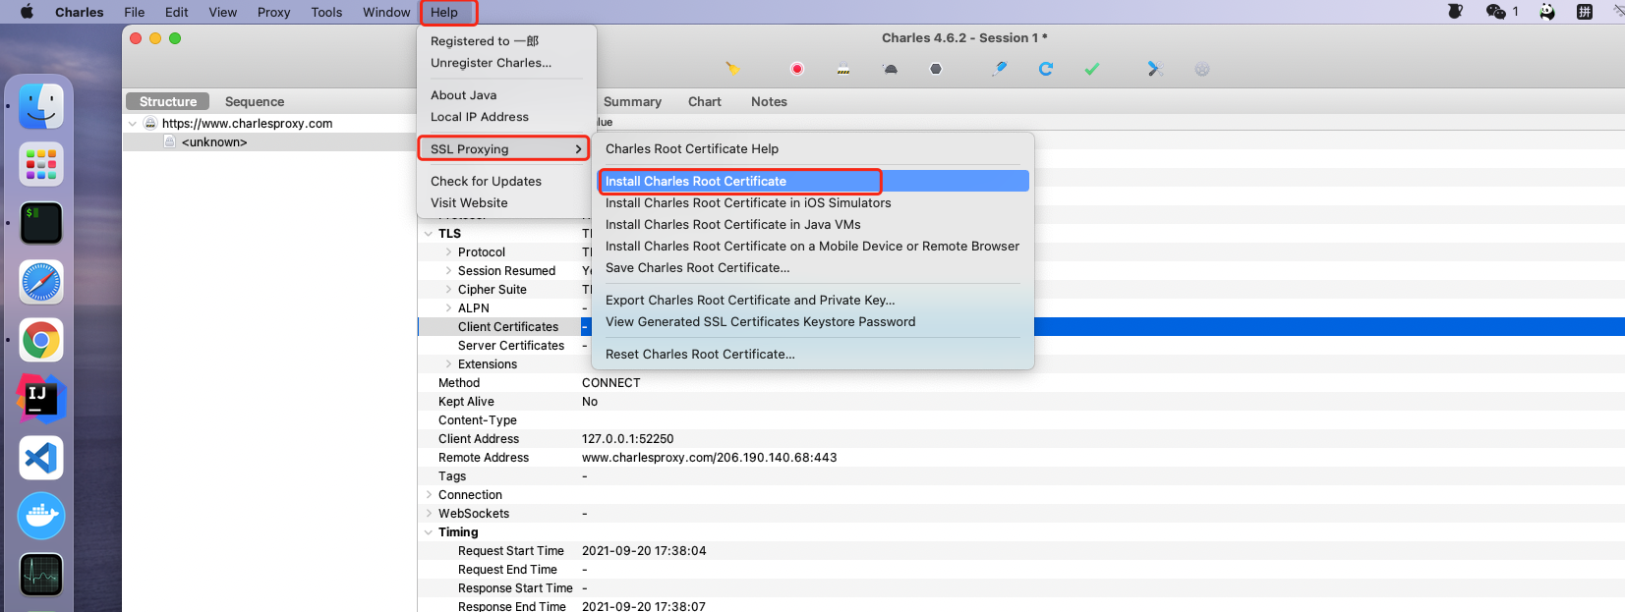The height and width of the screenshot is (612, 1625).
Task: Toggle the turtle Throttling icon
Action: (x=890, y=69)
